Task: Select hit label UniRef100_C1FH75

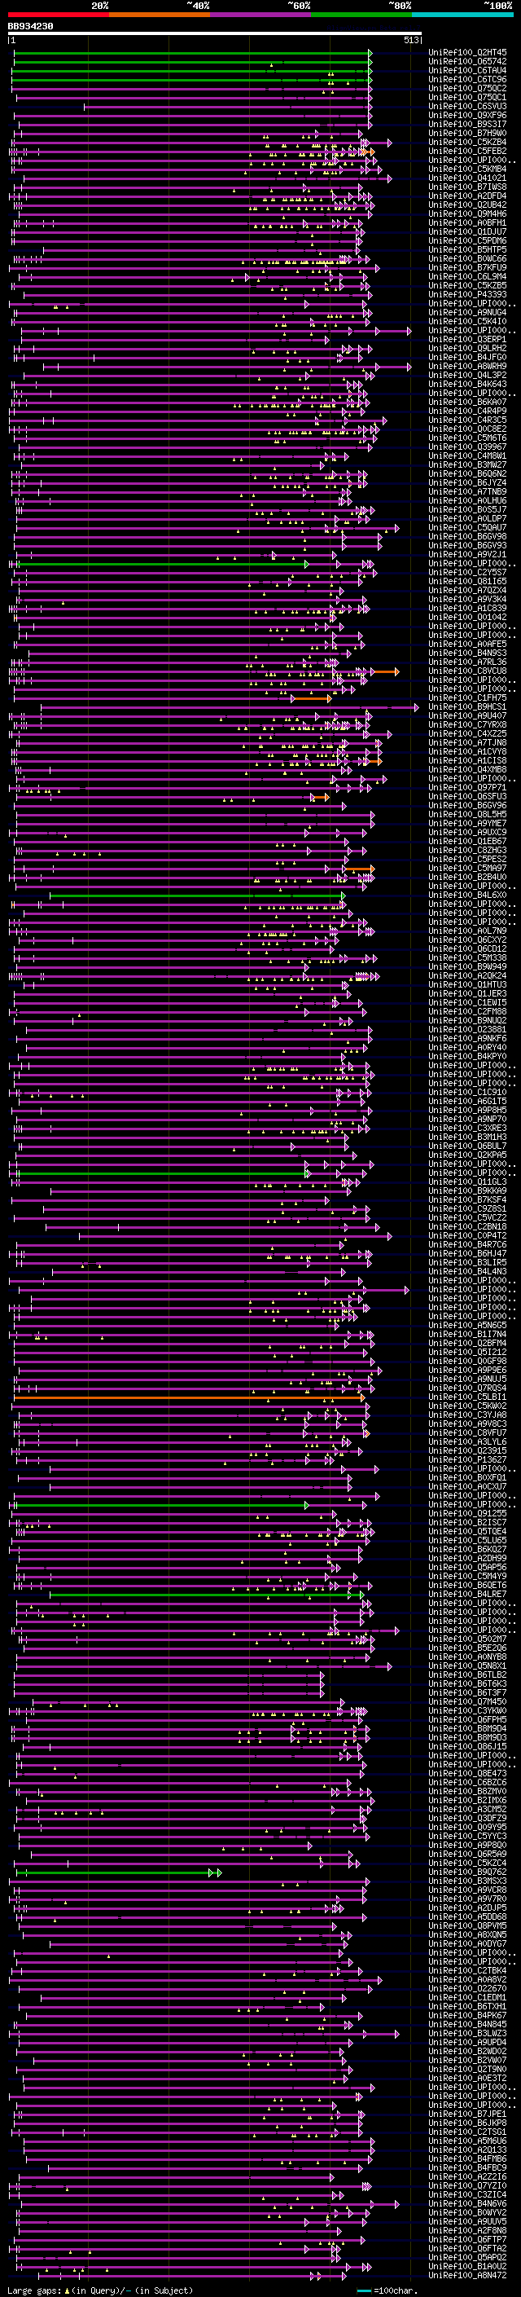Action: 467,698
